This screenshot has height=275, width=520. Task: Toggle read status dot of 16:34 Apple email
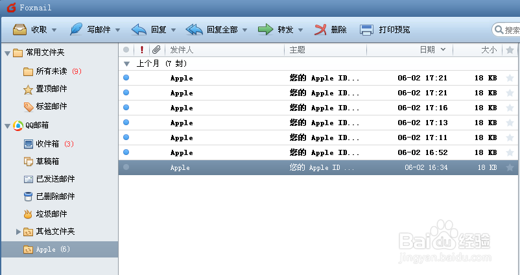(x=126, y=167)
